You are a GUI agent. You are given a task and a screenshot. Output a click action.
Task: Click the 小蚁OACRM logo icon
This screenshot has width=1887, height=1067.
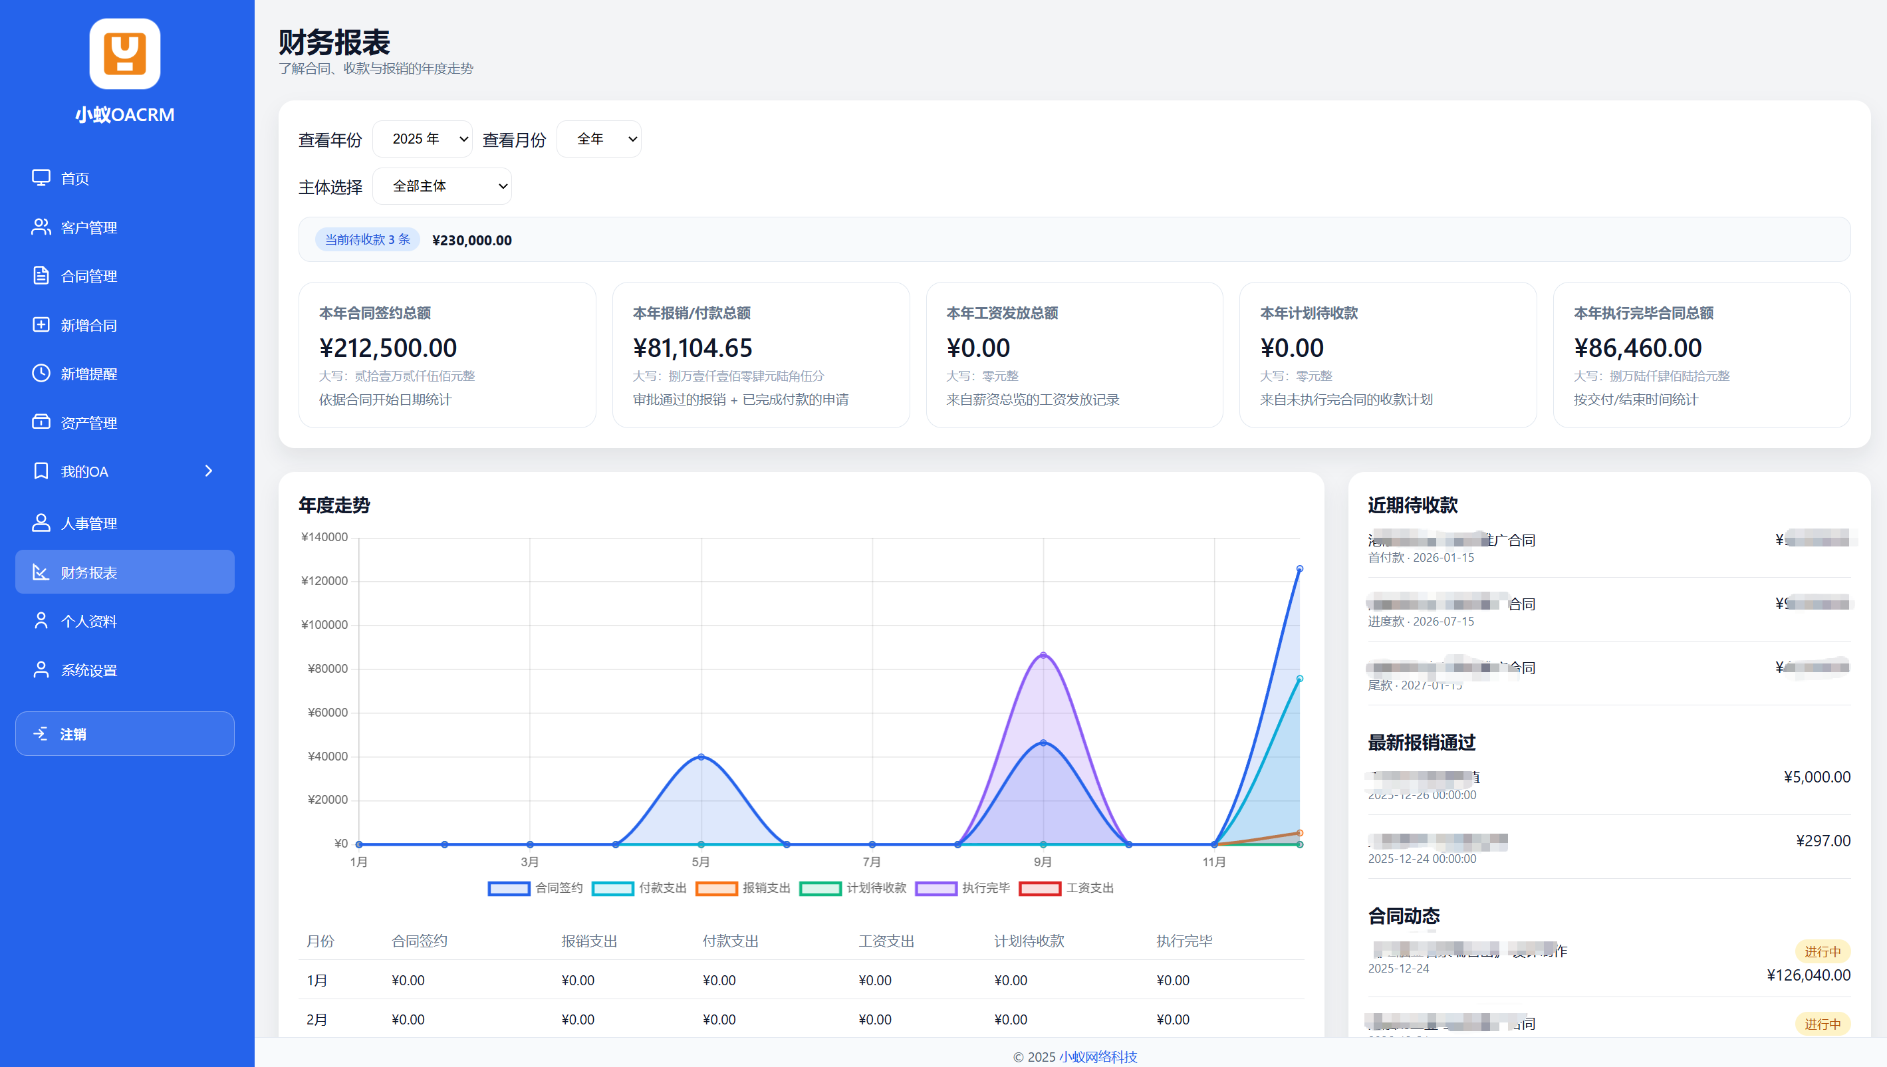tap(124, 53)
